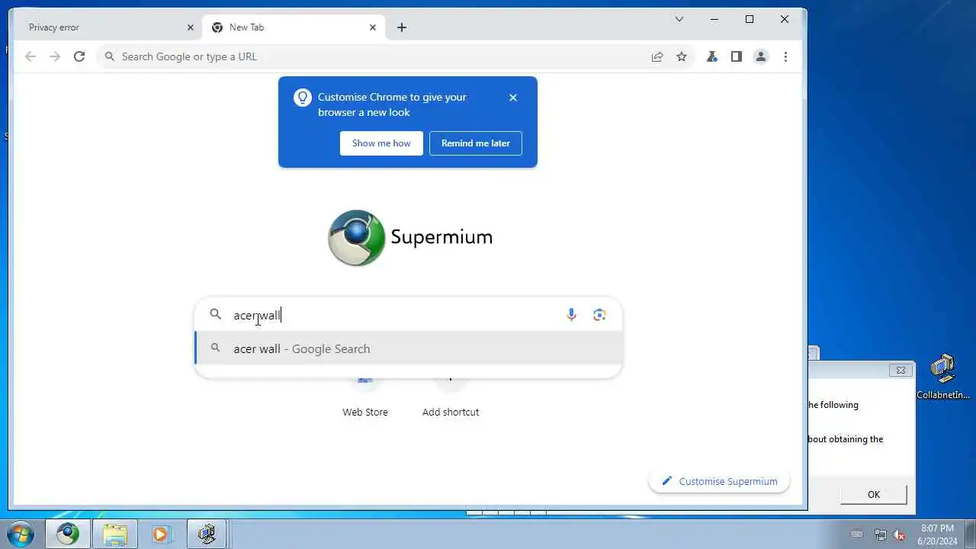
Task: Close the New Tab tab
Action: [373, 27]
